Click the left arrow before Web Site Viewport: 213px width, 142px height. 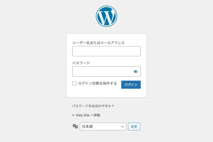pos(73,115)
